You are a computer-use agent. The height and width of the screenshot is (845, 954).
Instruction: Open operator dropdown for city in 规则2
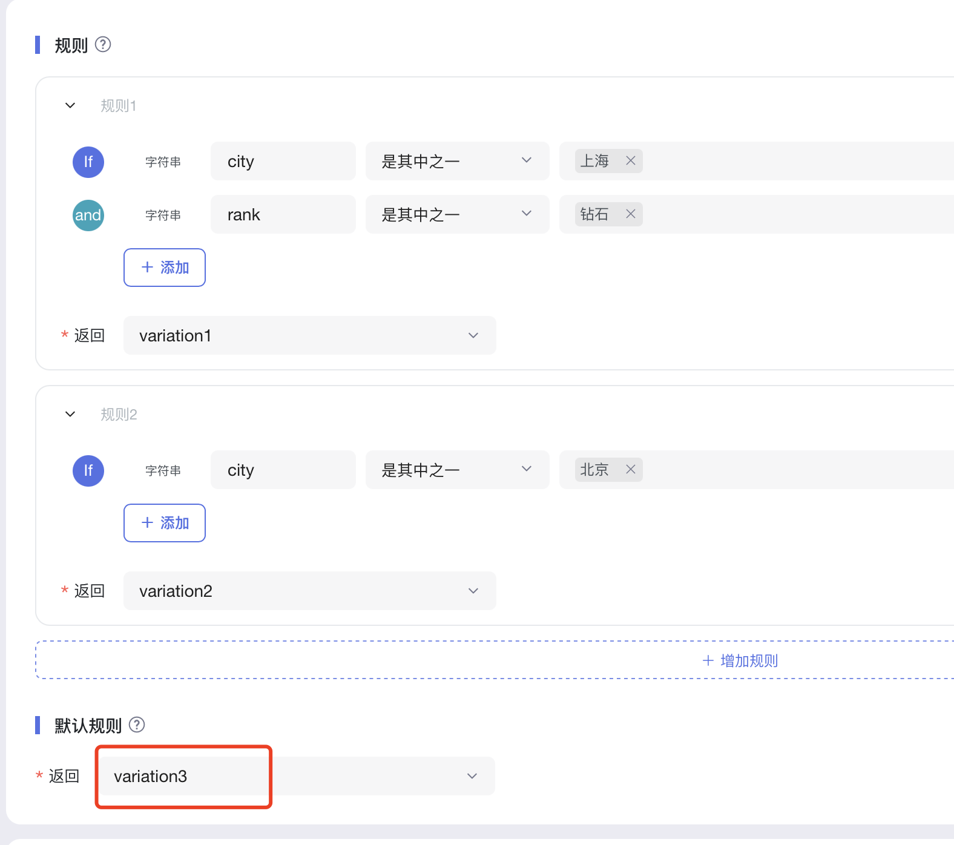click(x=457, y=470)
